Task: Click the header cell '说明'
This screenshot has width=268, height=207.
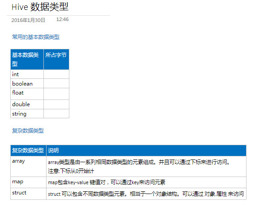Action: point(146,151)
